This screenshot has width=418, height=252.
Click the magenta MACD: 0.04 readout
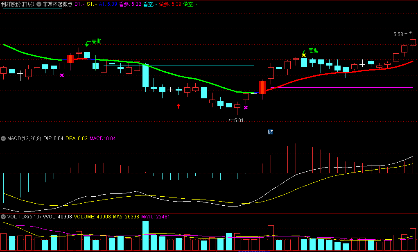coord(103,138)
